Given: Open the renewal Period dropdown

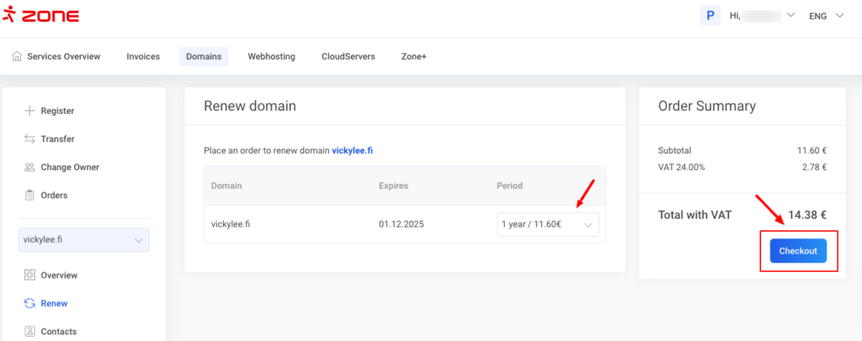Looking at the screenshot, I should point(548,225).
